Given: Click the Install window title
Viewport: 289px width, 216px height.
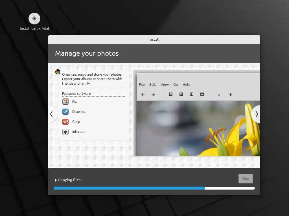Looking at the screenshot, I should (154, 39).
